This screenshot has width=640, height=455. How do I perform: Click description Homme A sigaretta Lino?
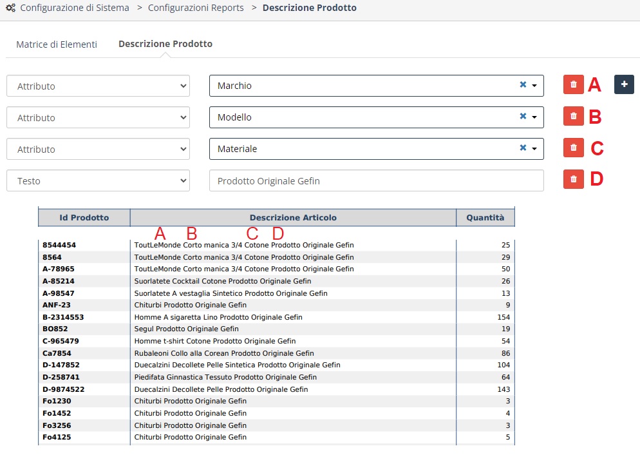click(x=176, y=317)
